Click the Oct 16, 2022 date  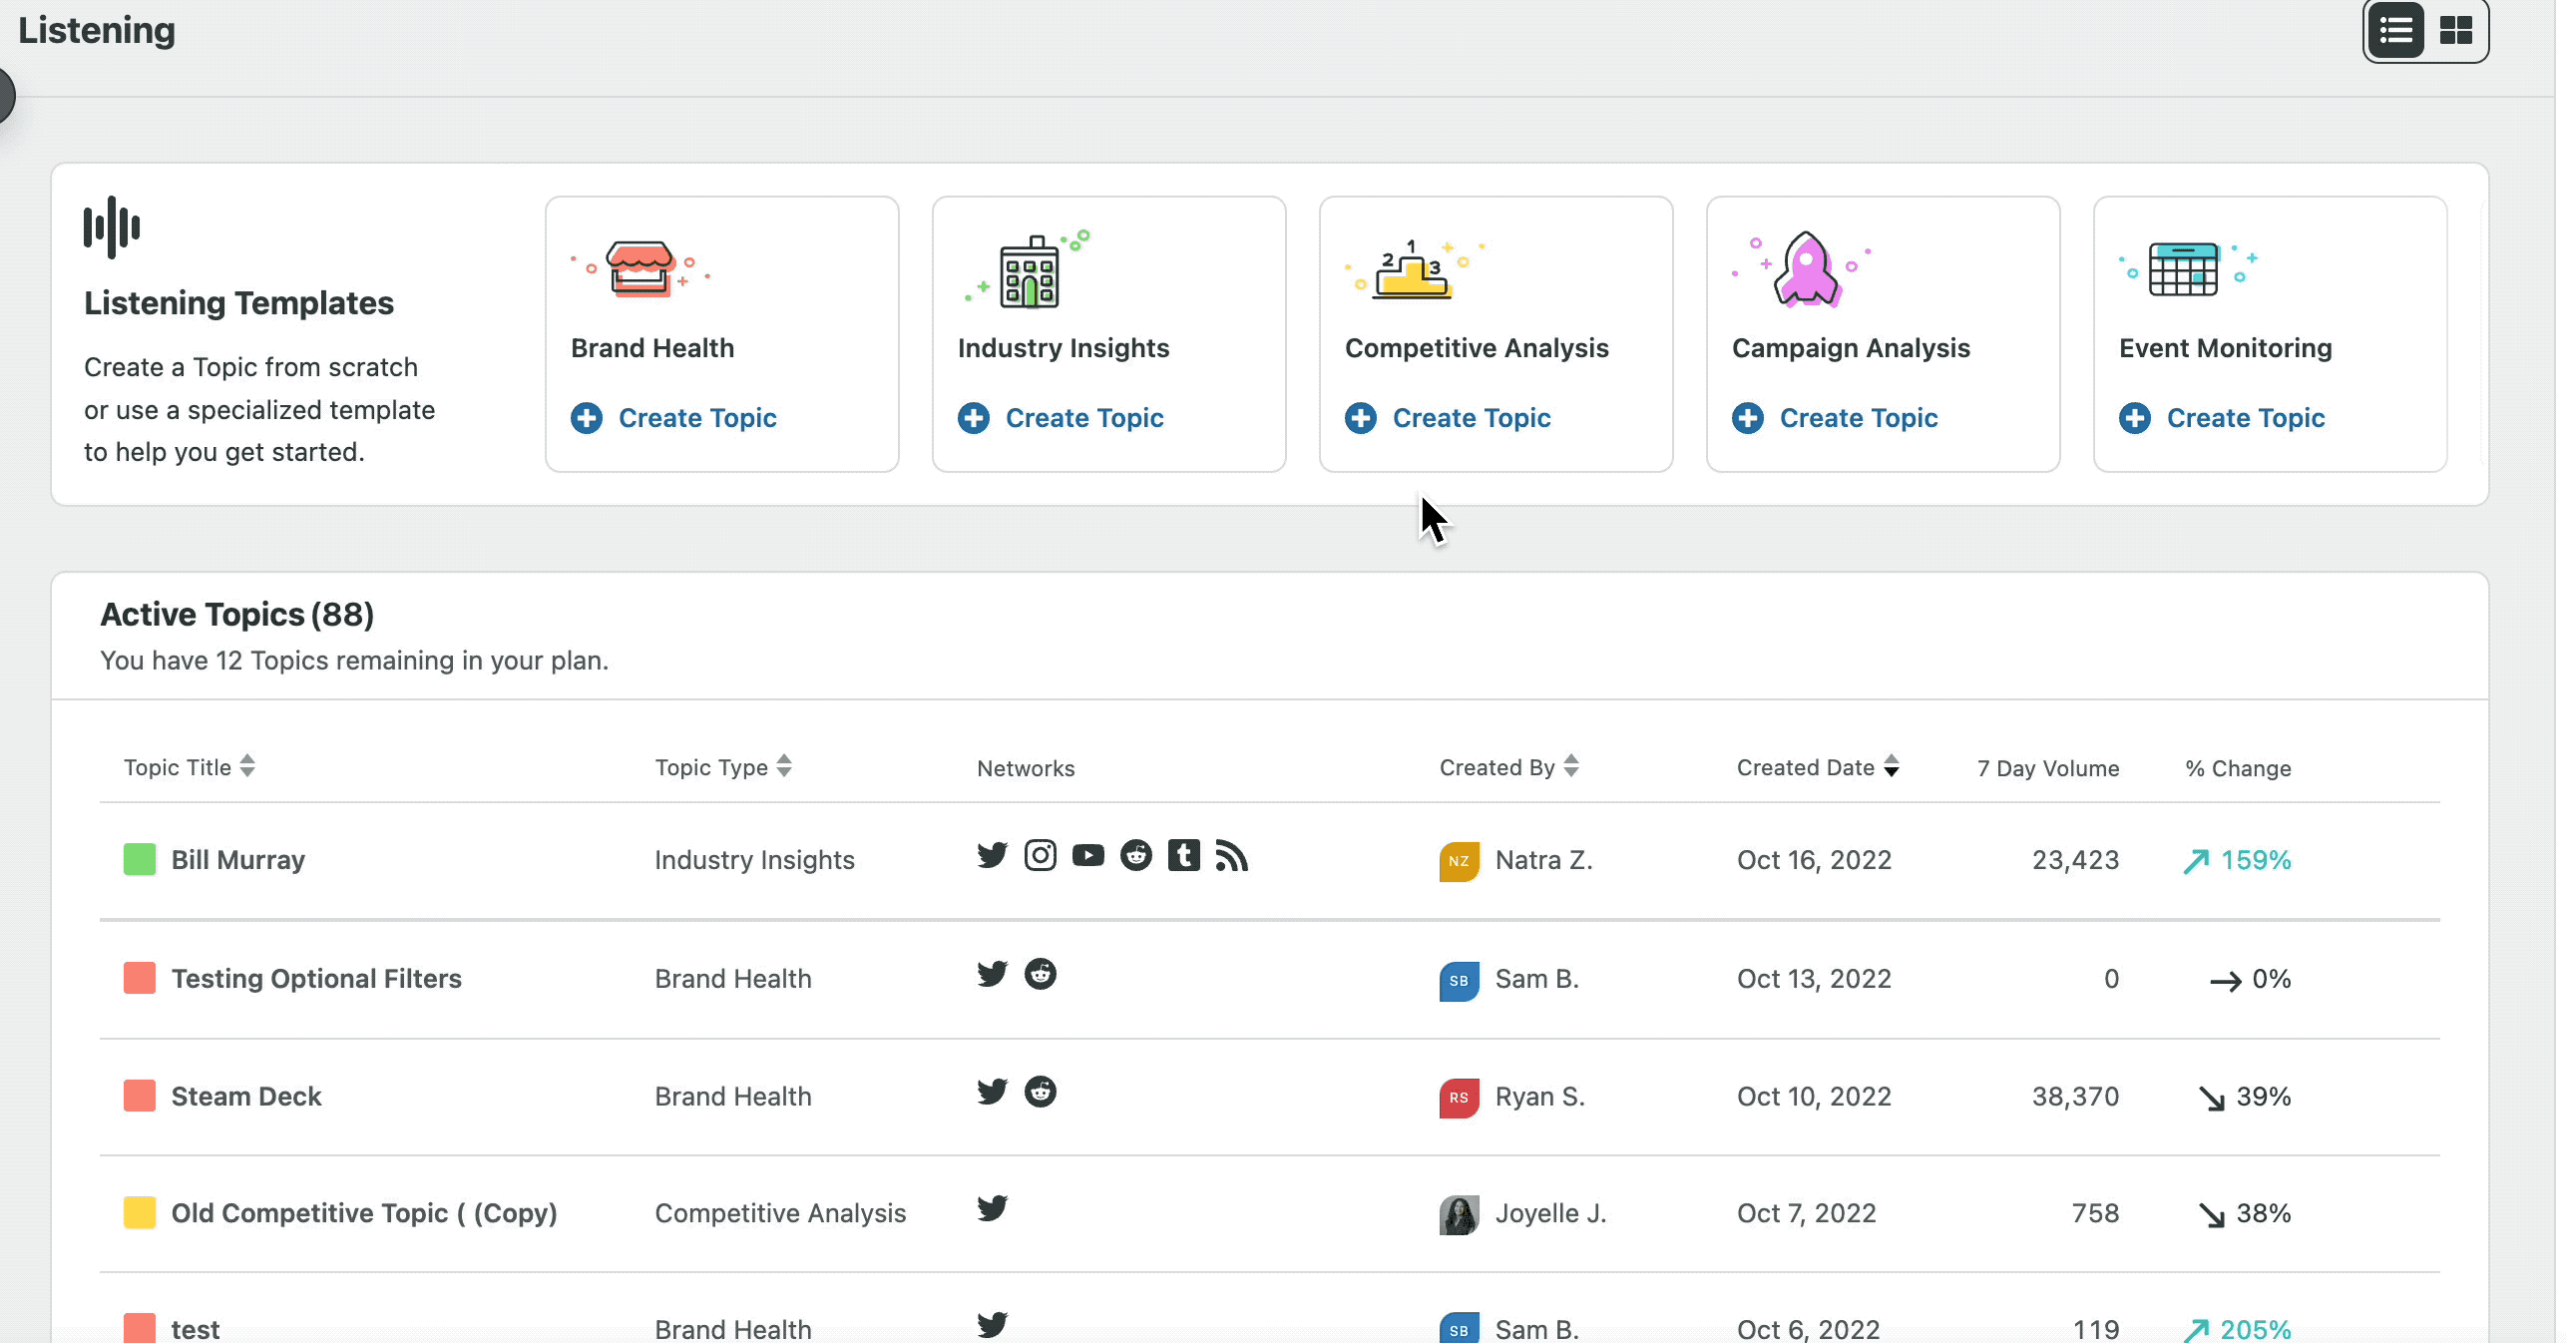[x=1814, y=860]
